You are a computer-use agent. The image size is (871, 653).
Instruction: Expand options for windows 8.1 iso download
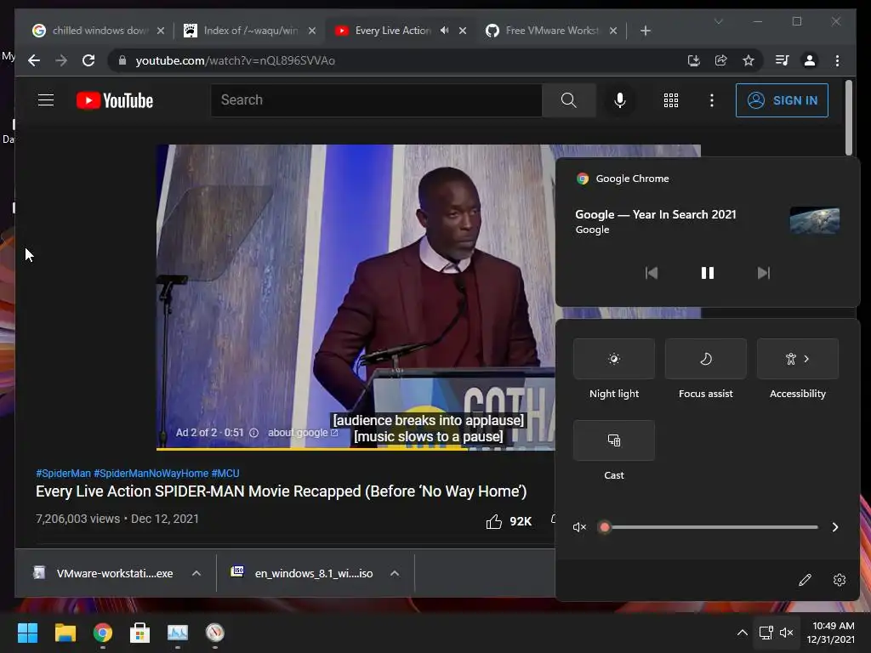point(395,573)
